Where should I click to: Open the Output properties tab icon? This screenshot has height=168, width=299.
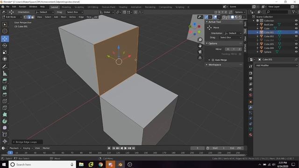(x=250, y=78)
